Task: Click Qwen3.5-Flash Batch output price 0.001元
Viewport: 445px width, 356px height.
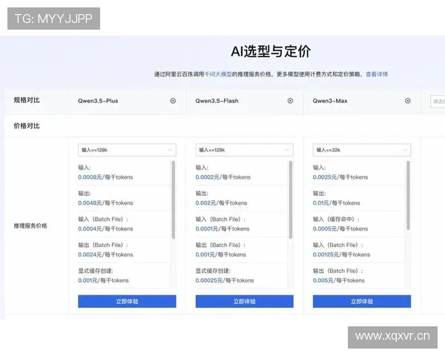Action: pos(205,254)
